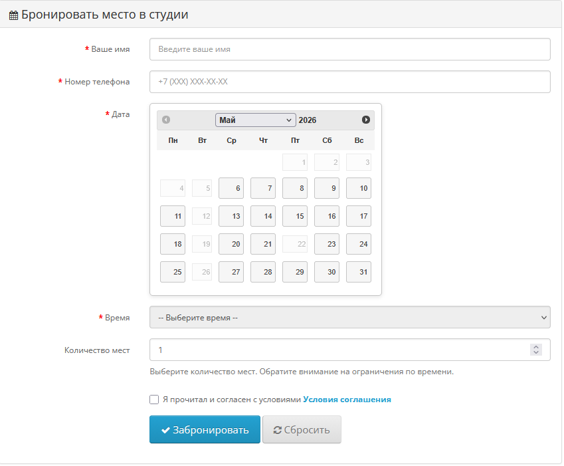Viewport: 564px width, 466px height.
Task: Go to next month in calendar
Action: coord(366,120)
